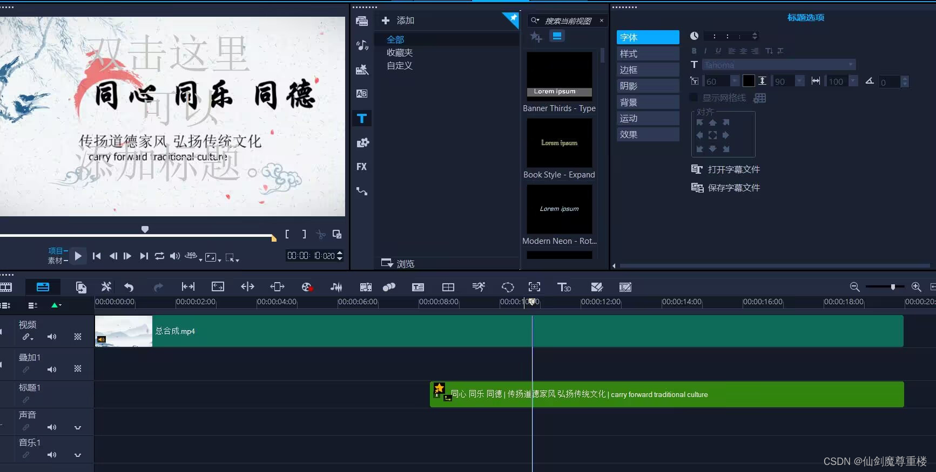Open the Template library icon
The height and width of the screenshot is (472, 936).
point(362,70)
